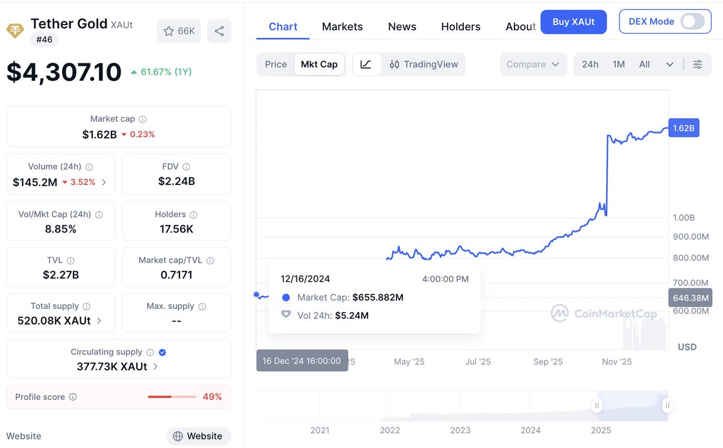This screenshot has height=448, width=723.
Task: Click the $2.27B TVL value
Action: 61,275
